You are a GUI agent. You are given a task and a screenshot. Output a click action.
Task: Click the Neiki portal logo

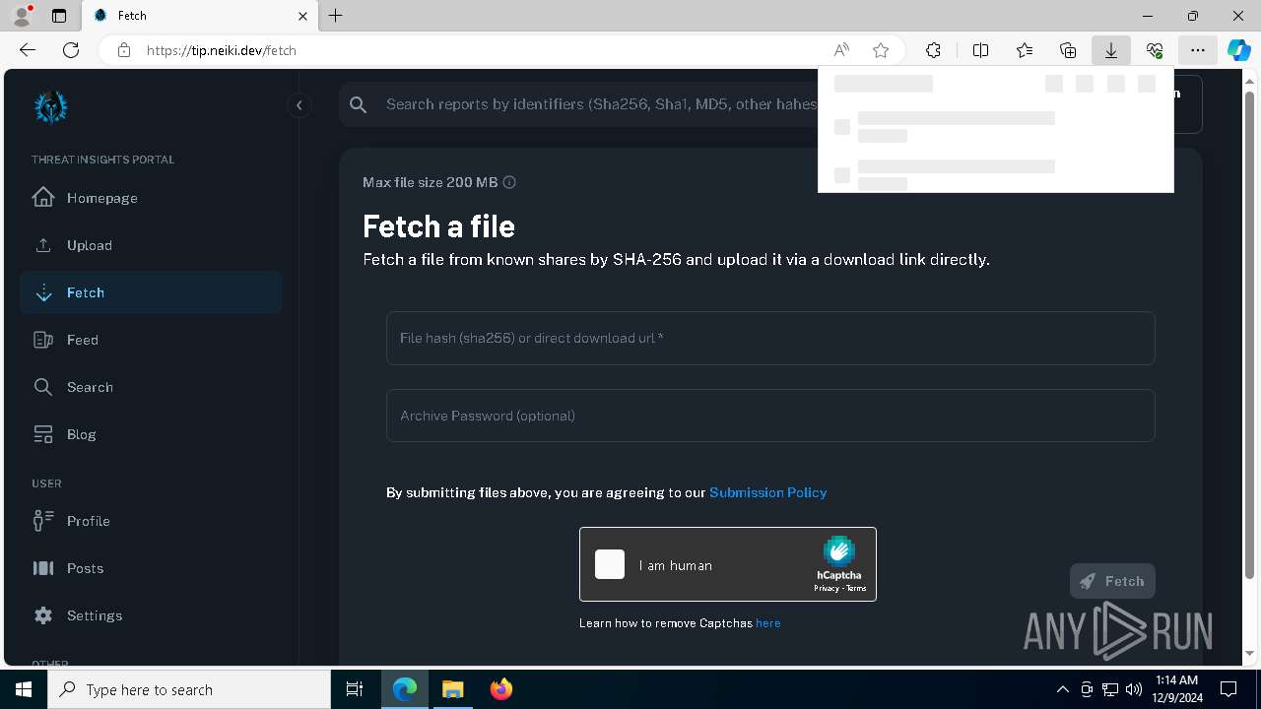click(x=50, y=106)
